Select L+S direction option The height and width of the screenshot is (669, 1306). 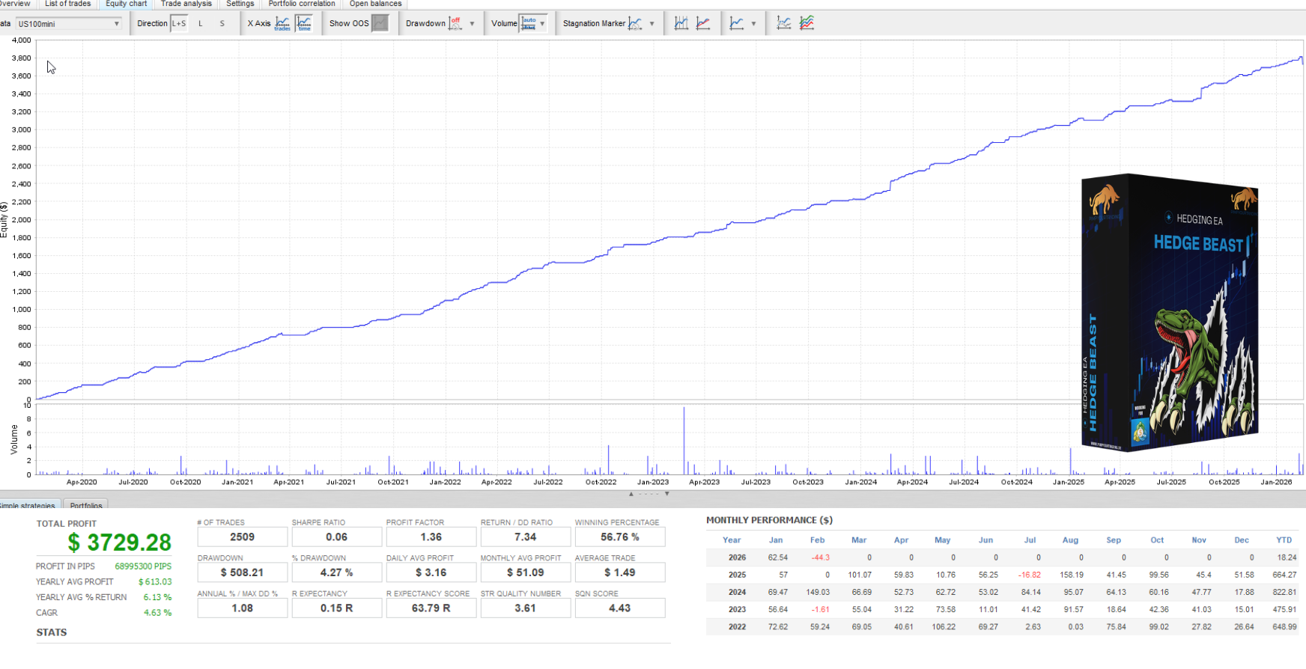[179, 23]
